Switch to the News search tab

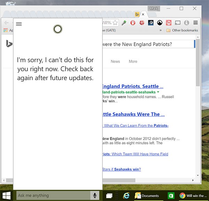(115, 61)
